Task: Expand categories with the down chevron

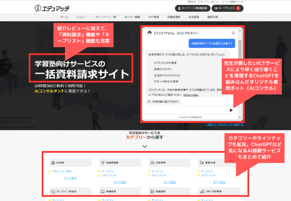Action: [144, 146]
